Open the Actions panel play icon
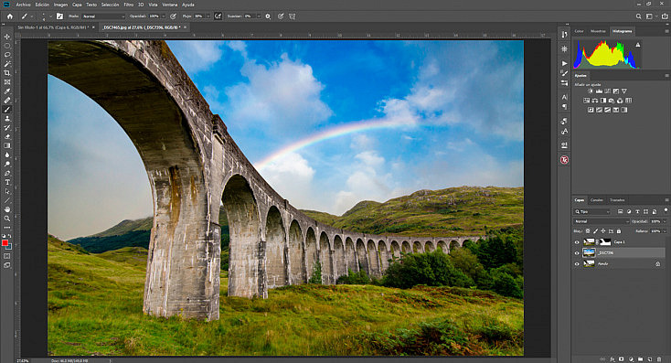Viewport: 671px width, 363px height. coord(564,63)
